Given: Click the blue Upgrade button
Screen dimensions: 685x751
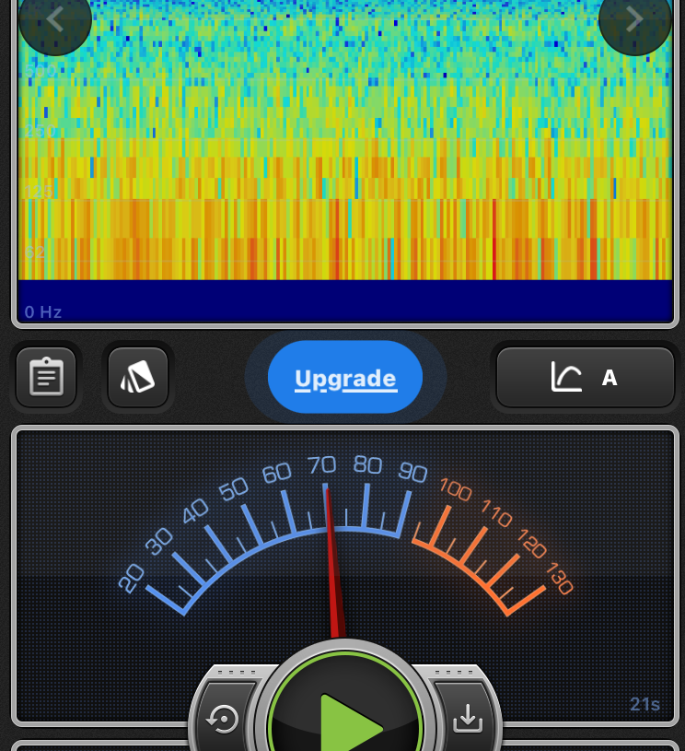Looking at the screenshot, I should point(345,378).
